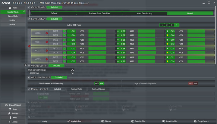The width and height of the screenshot is (217, 124).
Task: Collapse the Cores Section chevron
Action: click(29, 19)
